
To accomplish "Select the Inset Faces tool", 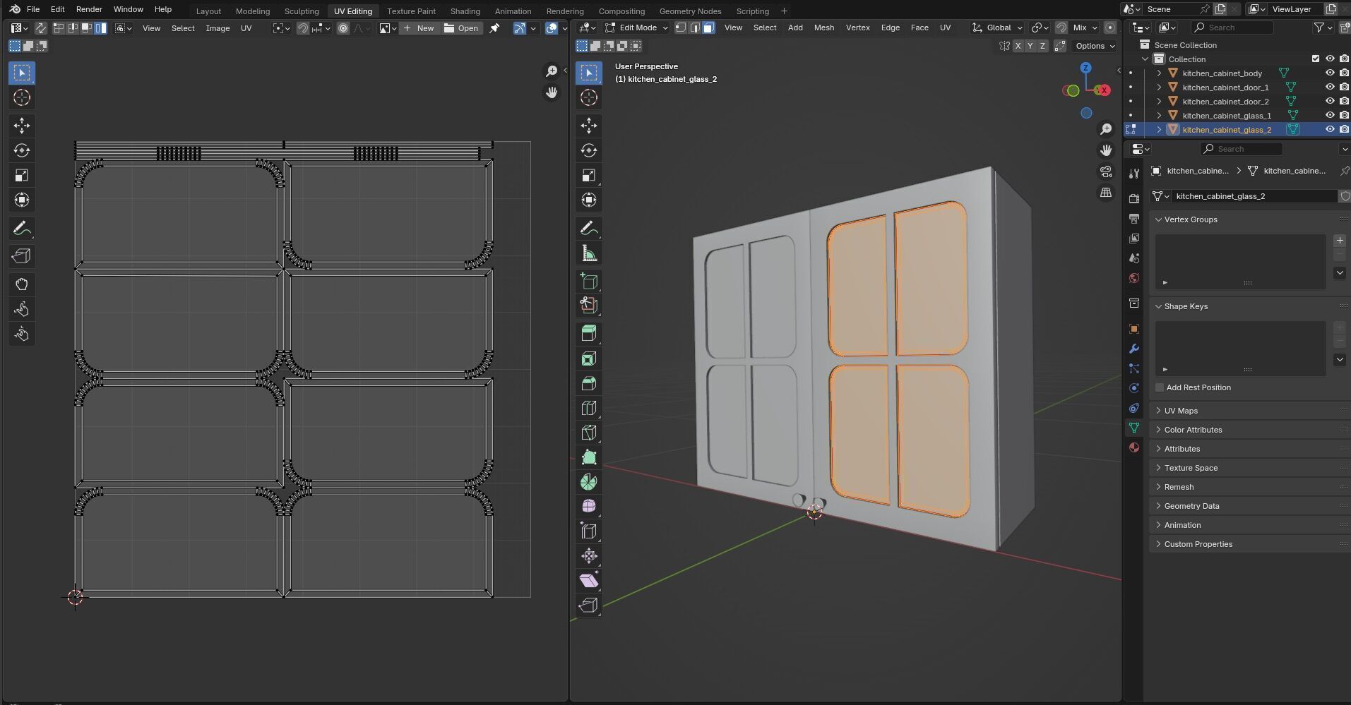I will [x=589, y=358].
